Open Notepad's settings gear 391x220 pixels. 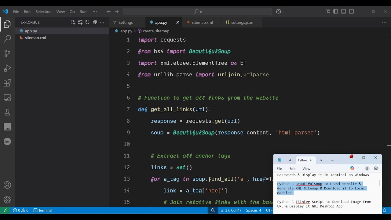(x=376, y=168)
